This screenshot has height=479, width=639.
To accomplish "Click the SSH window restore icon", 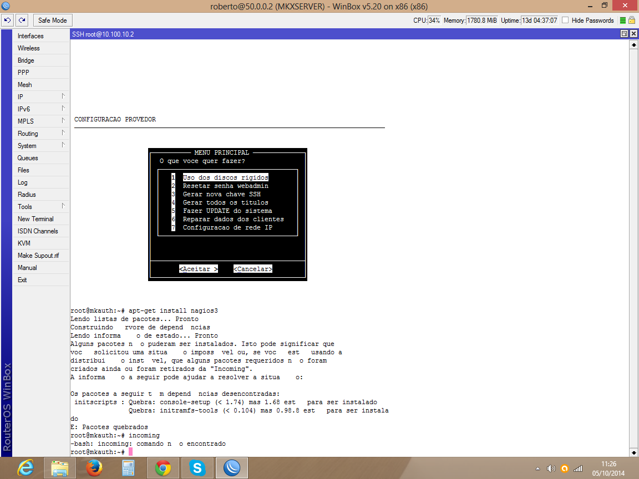I will pos(624,34).
